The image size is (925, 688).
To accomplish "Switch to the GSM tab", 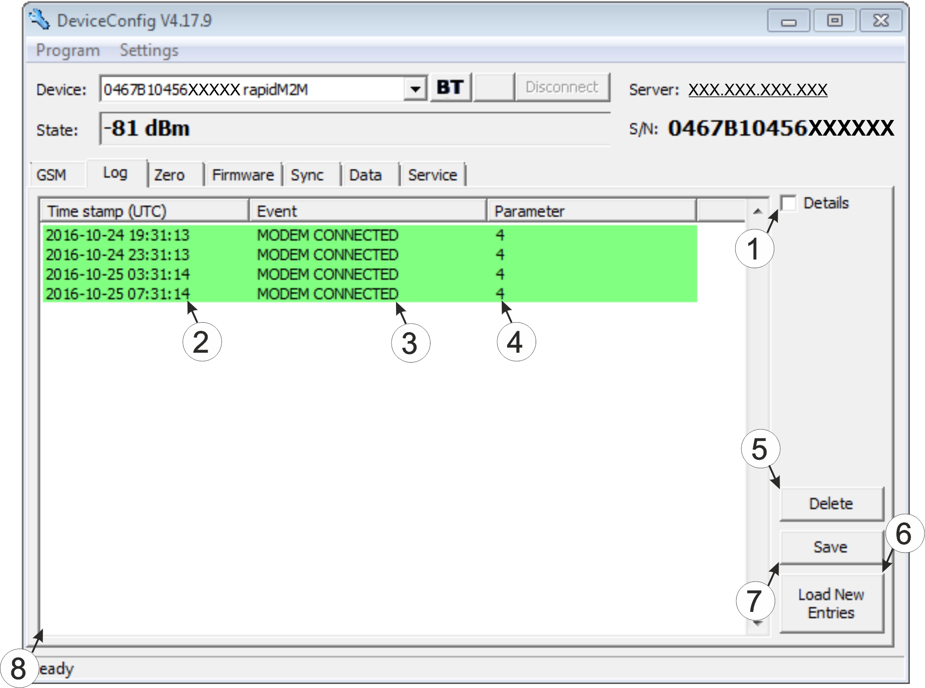I will tap(51, 175).
